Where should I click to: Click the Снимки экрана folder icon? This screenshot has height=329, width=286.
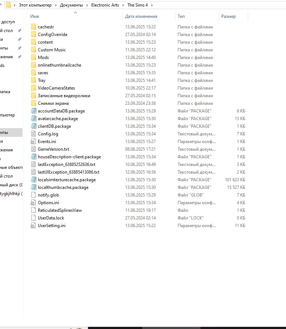[33, 103]
